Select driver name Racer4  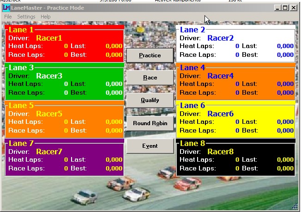point(220,76)
